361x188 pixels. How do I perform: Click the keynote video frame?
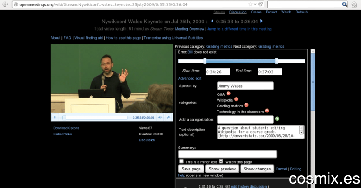[x=111, y=78]
